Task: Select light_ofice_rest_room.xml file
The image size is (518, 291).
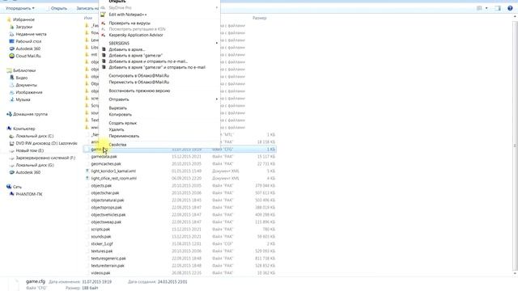Action: click(x=113, y=178)
